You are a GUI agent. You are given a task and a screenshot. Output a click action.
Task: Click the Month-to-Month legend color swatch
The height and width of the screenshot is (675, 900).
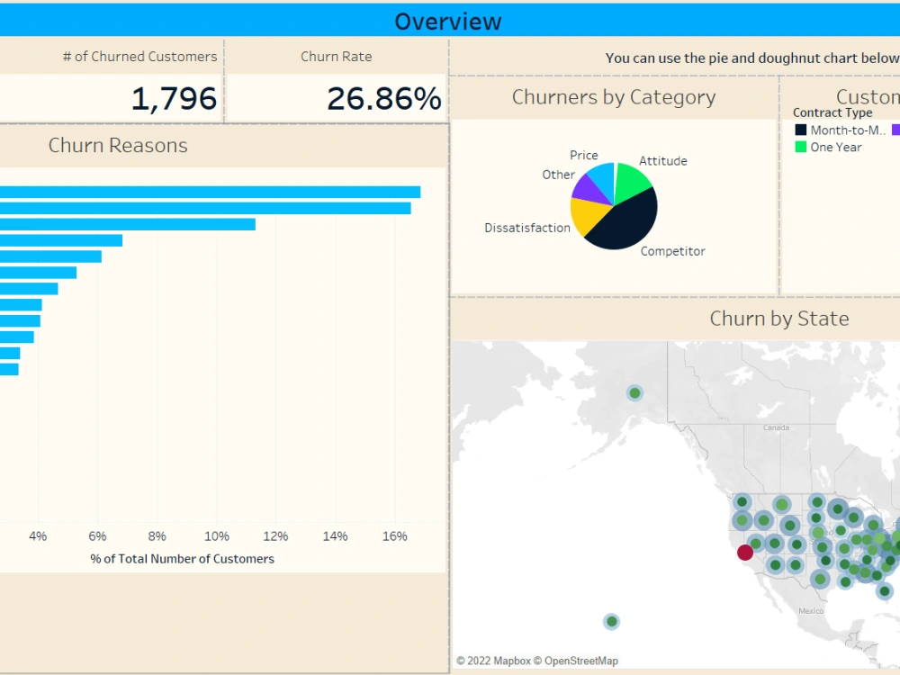[x=799, y=129]
